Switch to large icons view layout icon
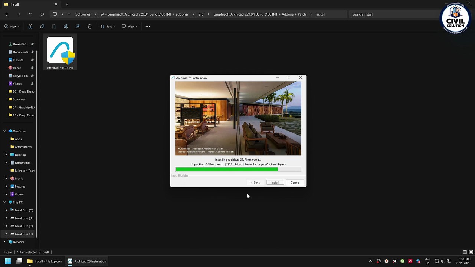Screen dimensions: 475x267 pos(471,252)
